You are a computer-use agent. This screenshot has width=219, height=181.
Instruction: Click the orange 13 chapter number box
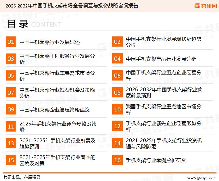pyautogui.click(x=11, y=143)
